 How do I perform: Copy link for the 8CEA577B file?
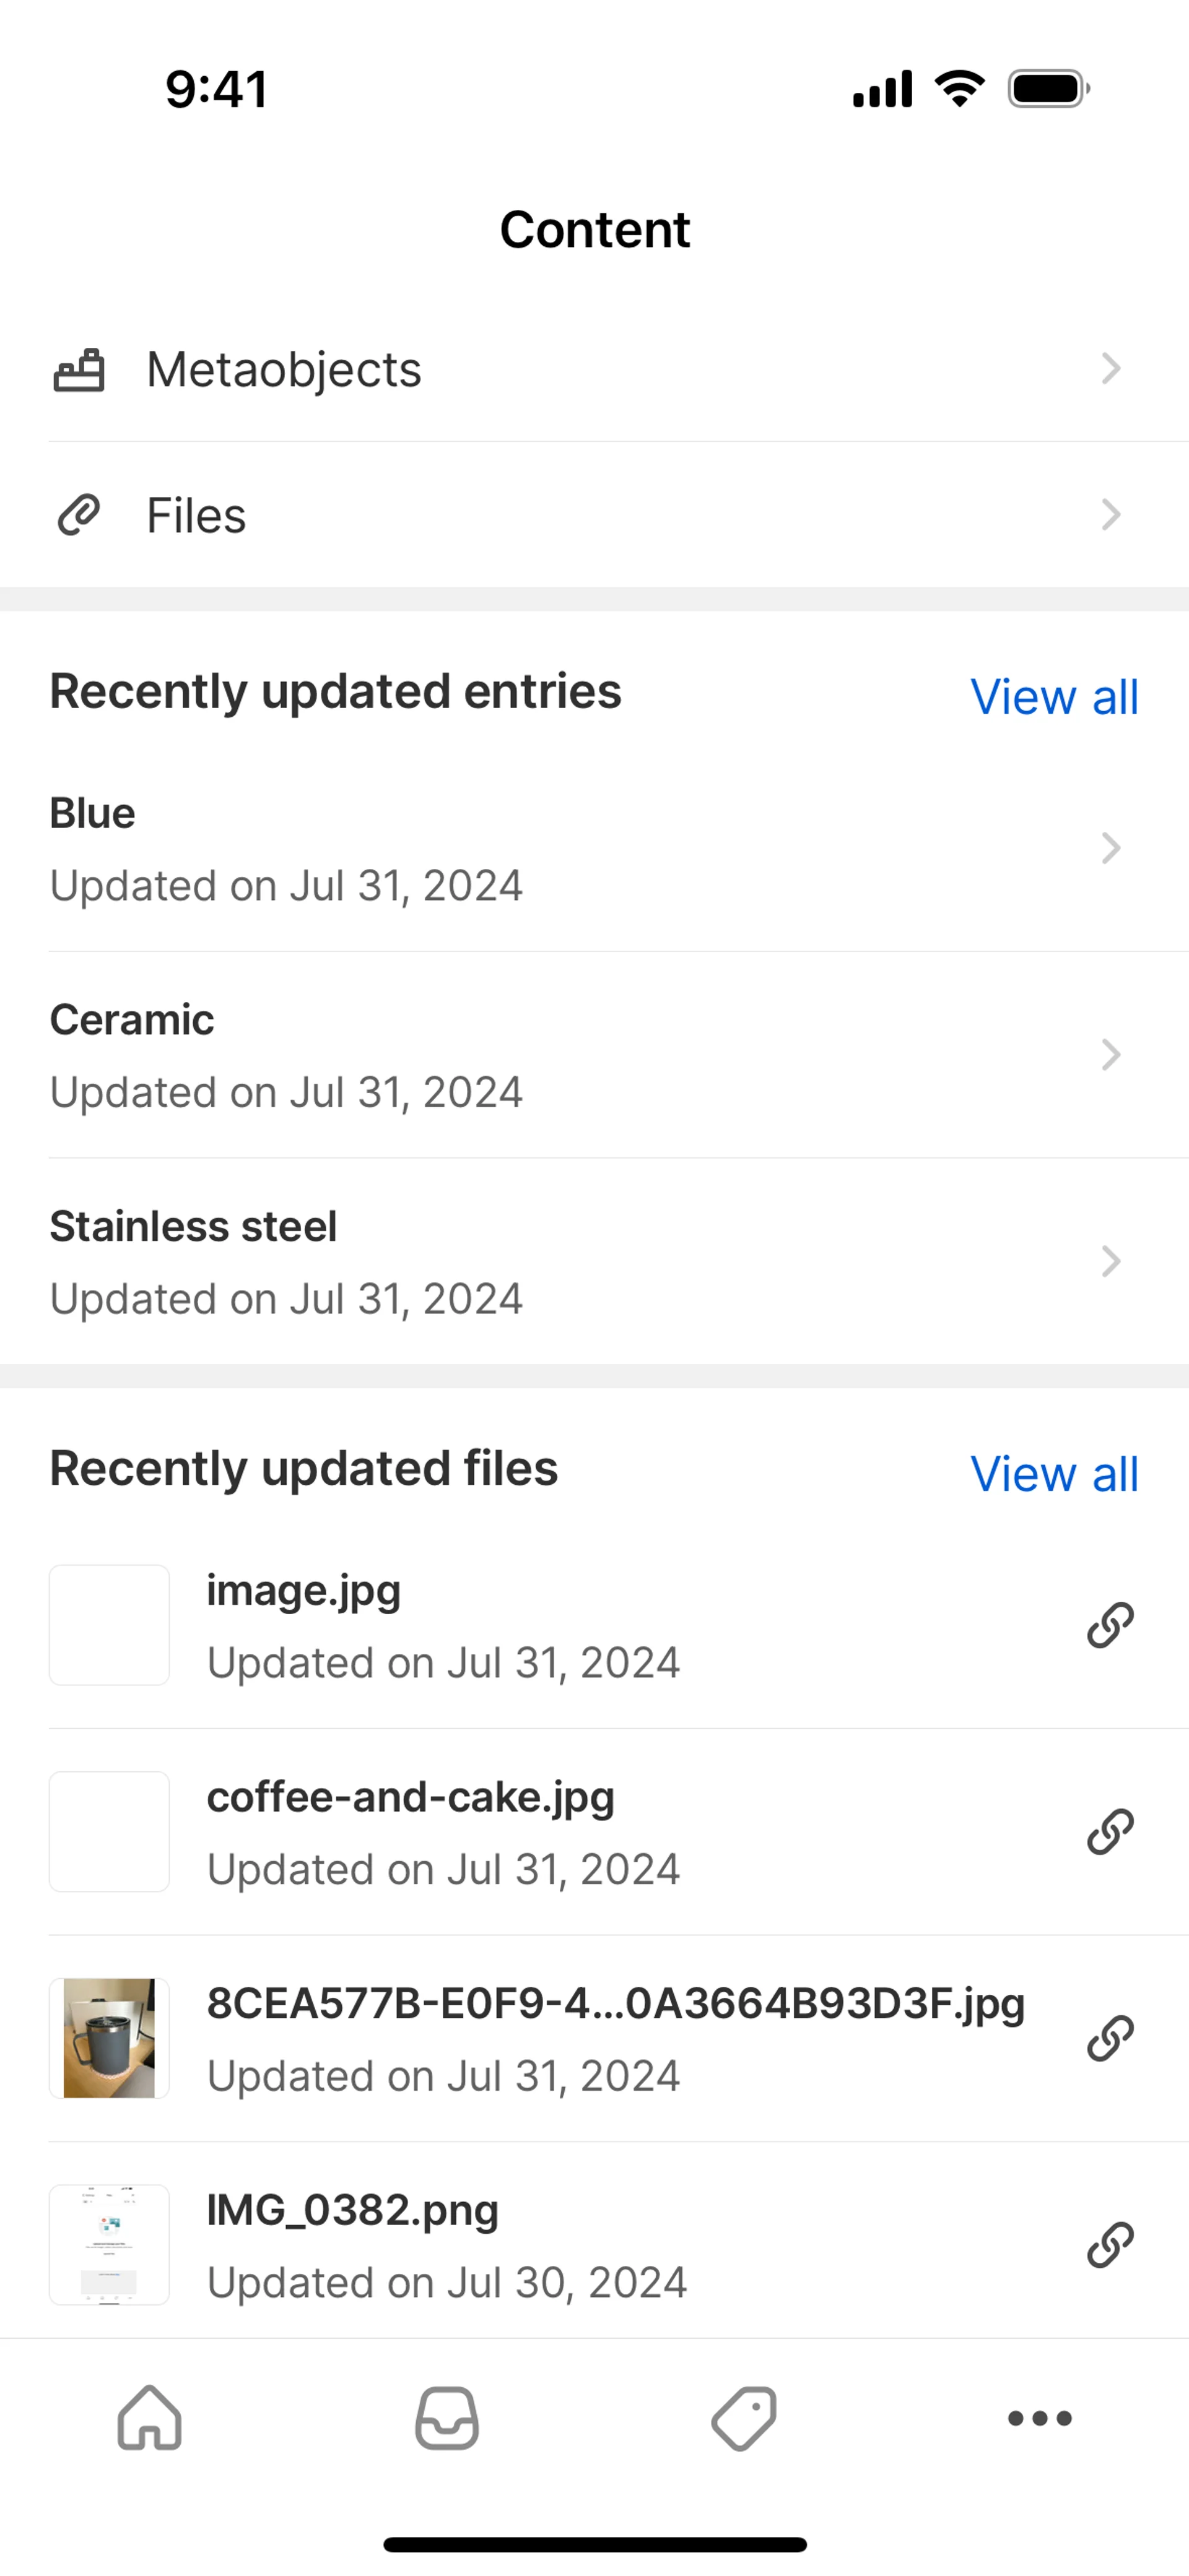click(1110, 2039)
